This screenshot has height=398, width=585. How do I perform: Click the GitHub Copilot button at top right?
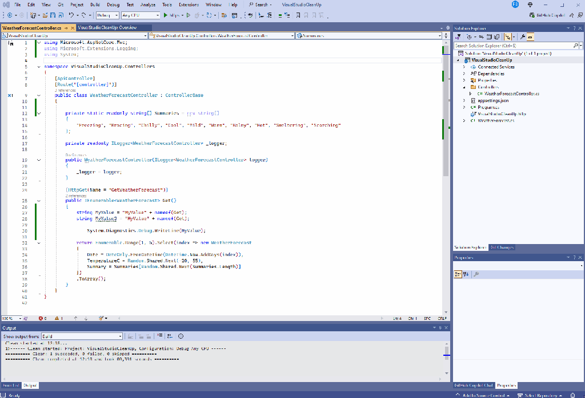[547, 15]
